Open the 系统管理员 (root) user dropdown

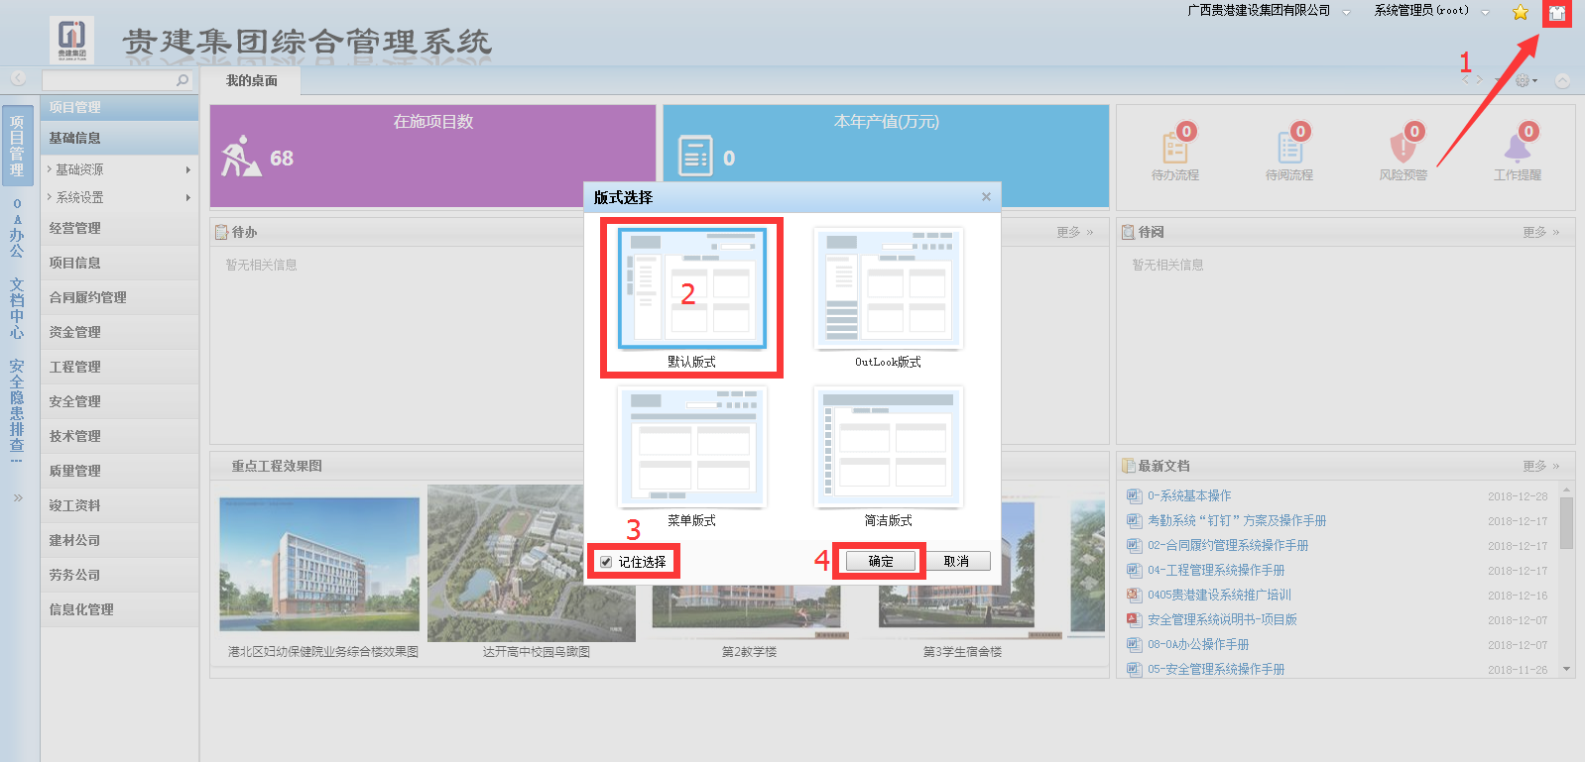1430,11
